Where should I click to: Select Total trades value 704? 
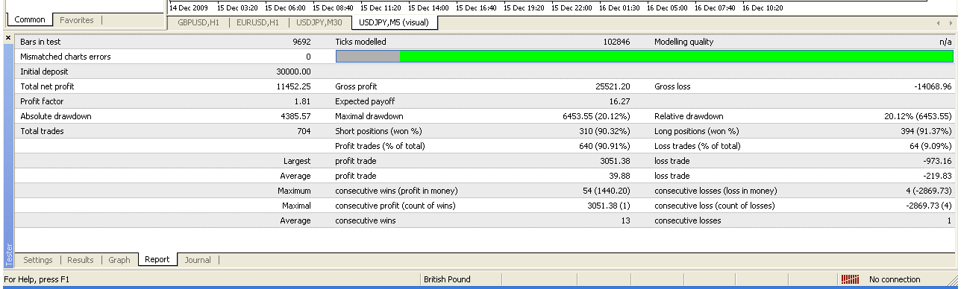tap(304, 131)
